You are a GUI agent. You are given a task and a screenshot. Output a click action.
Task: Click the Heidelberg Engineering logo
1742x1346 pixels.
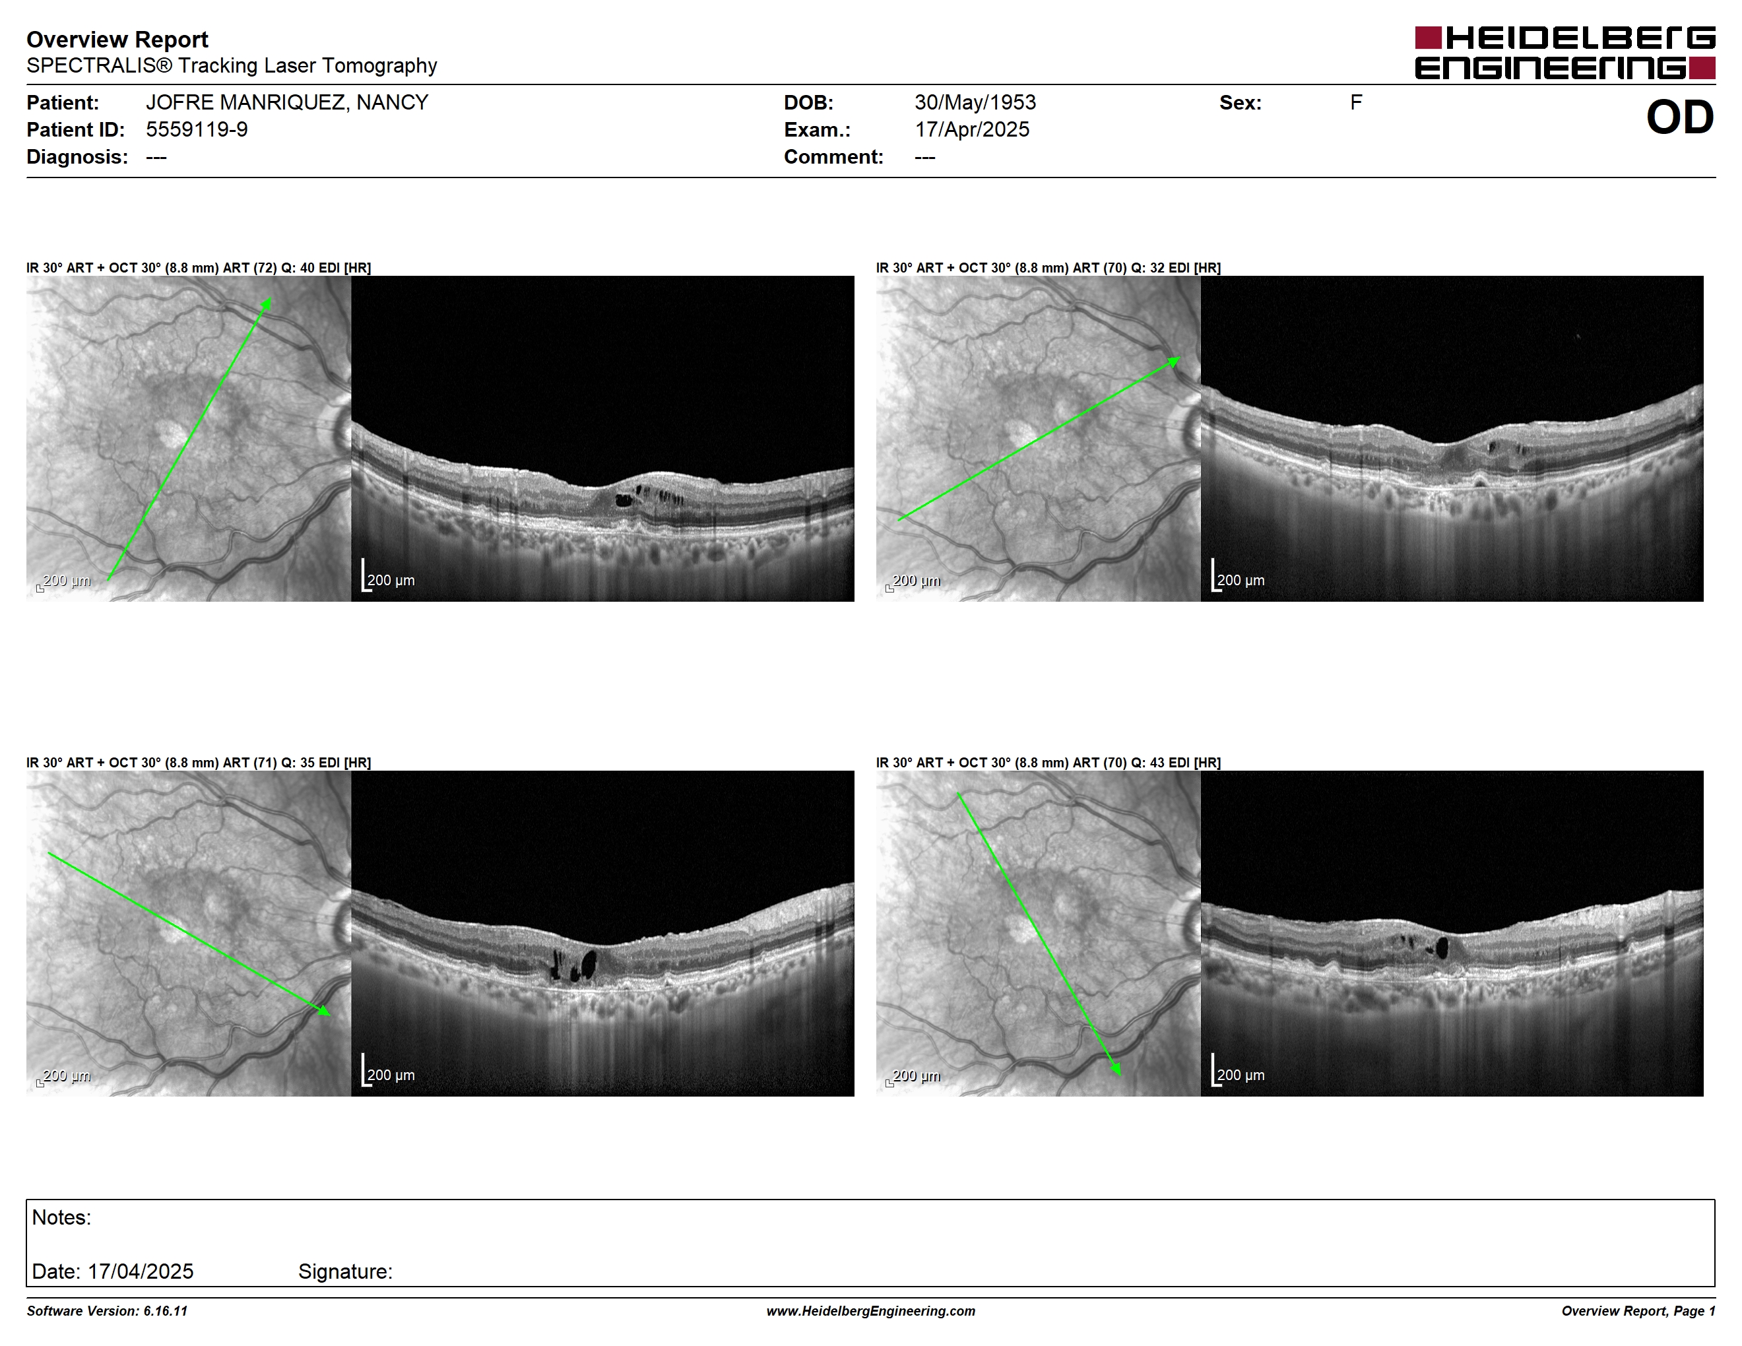coord(1565,53)
